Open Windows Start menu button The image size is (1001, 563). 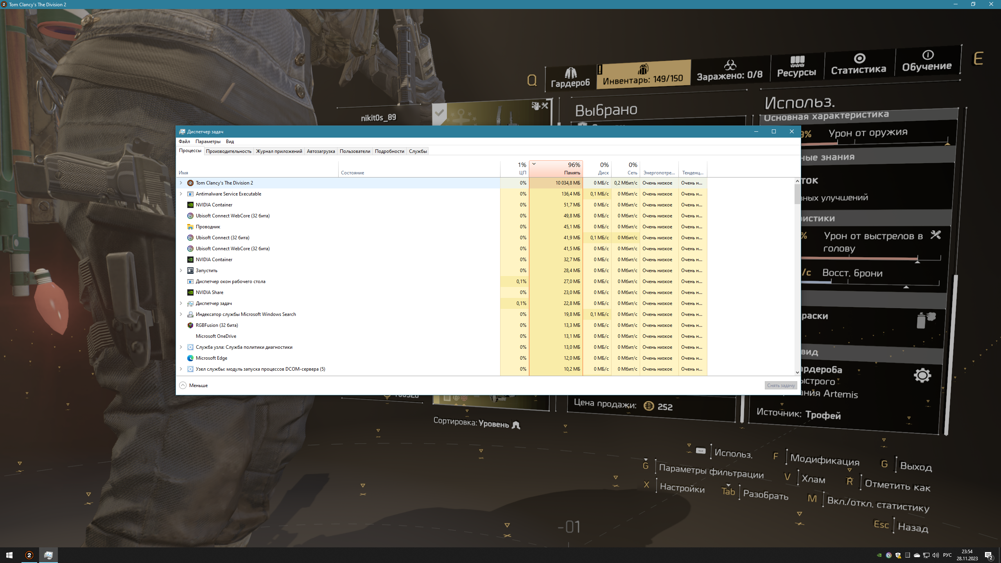coord(9,555)
